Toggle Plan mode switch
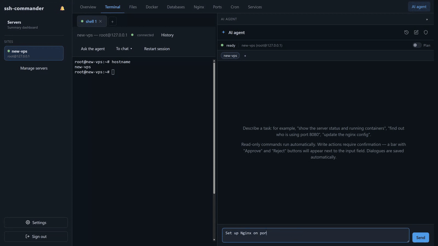Viewport: 438px width, 246px height. [417, 45]
